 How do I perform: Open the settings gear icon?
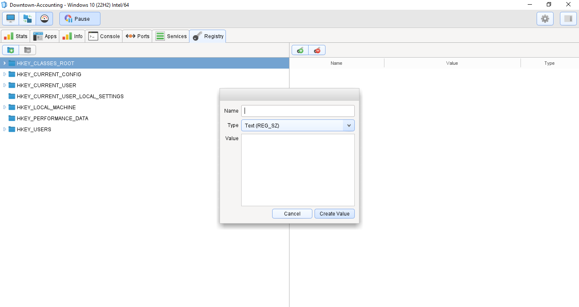pyautogui.click(x=545, y=18)
